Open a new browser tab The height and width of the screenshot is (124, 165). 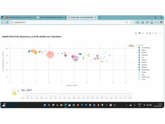(100, 17)
